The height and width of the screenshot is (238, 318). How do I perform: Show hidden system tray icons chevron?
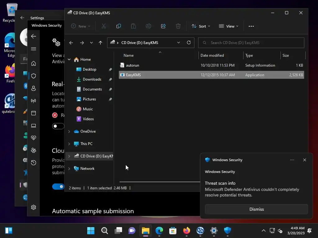263,230
